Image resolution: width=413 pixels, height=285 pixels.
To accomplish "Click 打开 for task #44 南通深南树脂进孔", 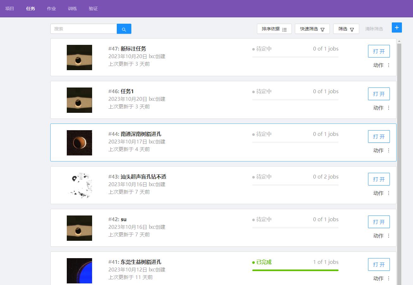I will pos(379,136).
